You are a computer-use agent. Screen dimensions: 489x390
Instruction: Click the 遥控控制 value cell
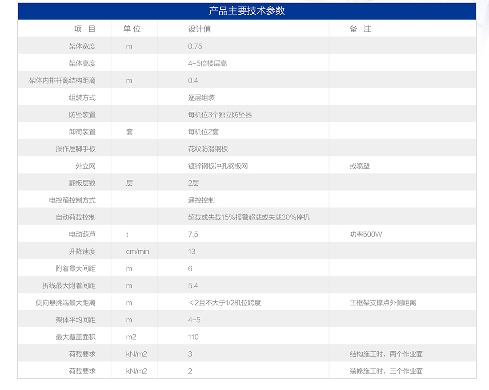pyautogui.click(x=201, y=200)
